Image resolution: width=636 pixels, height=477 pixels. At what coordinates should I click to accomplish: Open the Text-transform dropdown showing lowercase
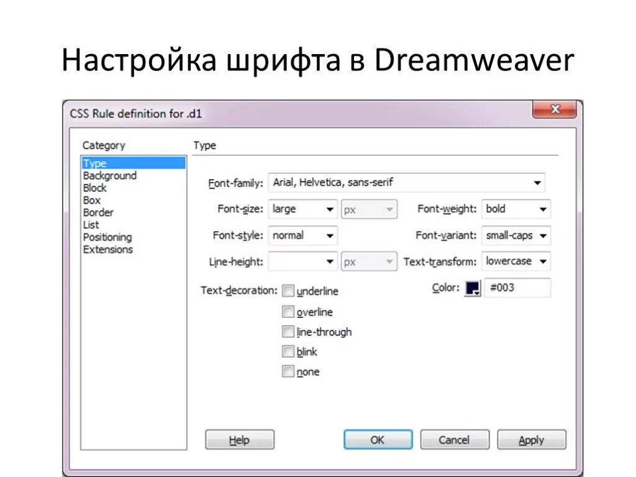click(x=516, y=261)
